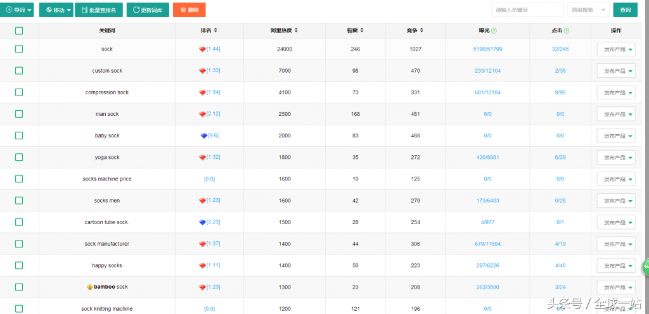Sort by 竞争 column arrows
The width and height of the screenshot is (649, 314).
pos(421,30)
